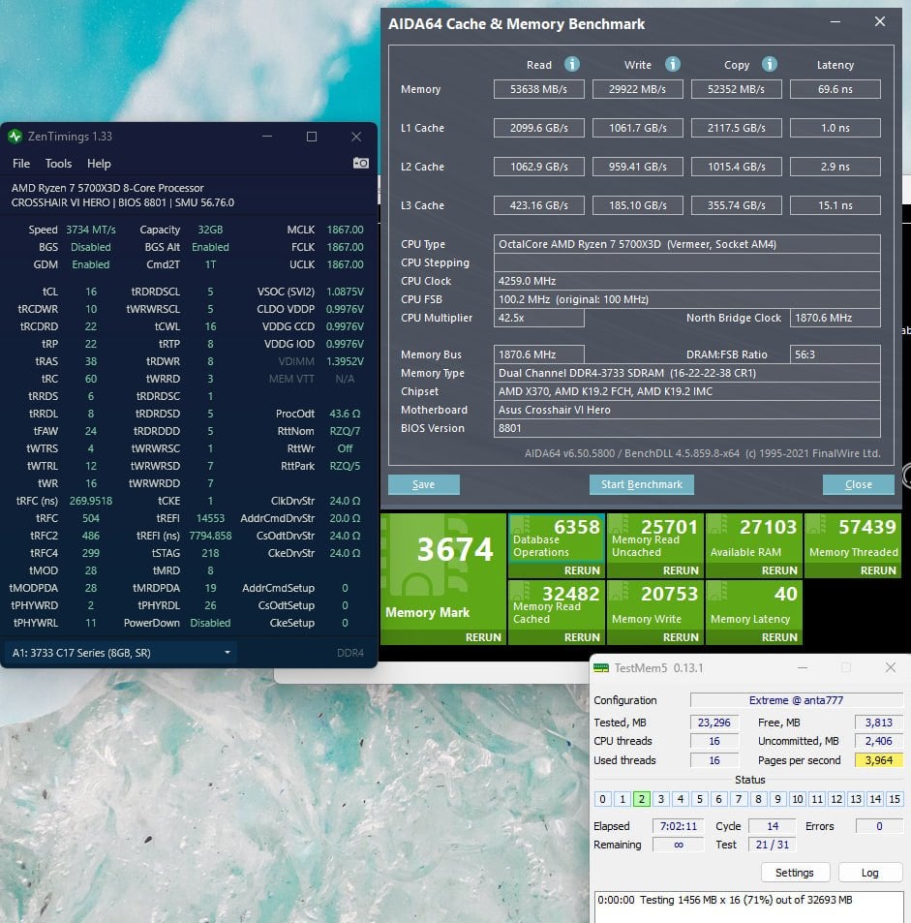Open the TestMem5 Log

[x=869, y=873]
